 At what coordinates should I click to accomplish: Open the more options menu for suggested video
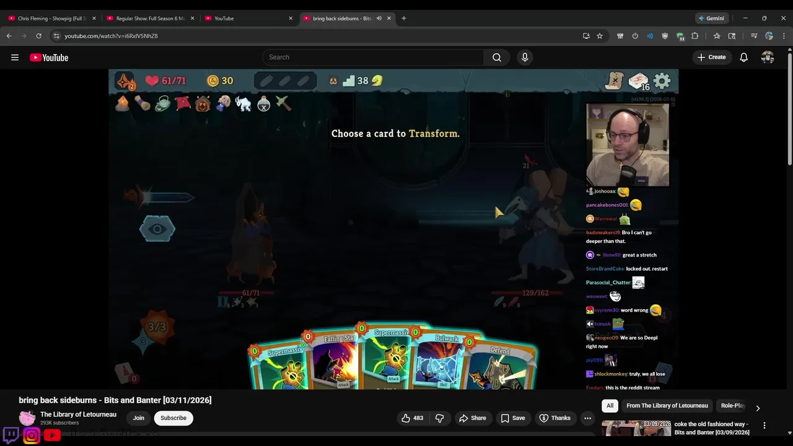coord(765,426)
